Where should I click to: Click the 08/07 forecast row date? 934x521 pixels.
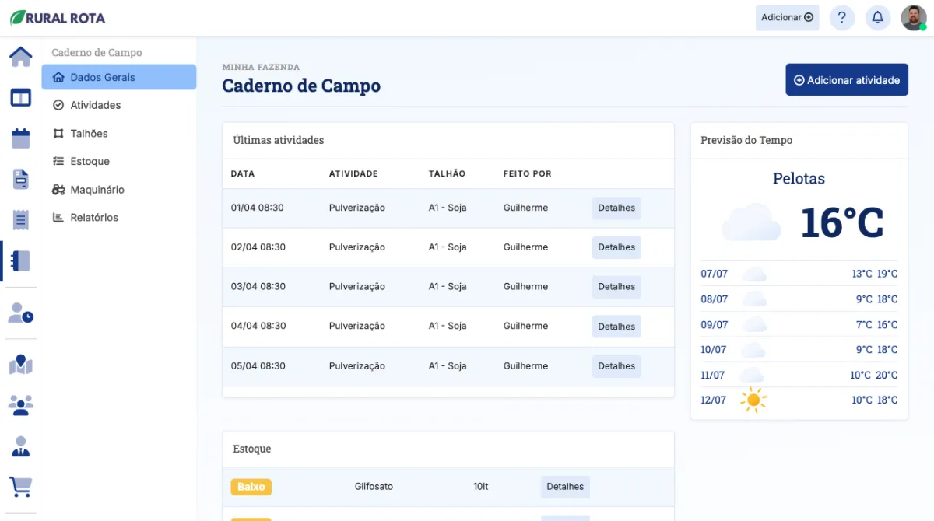click(714, 299)
